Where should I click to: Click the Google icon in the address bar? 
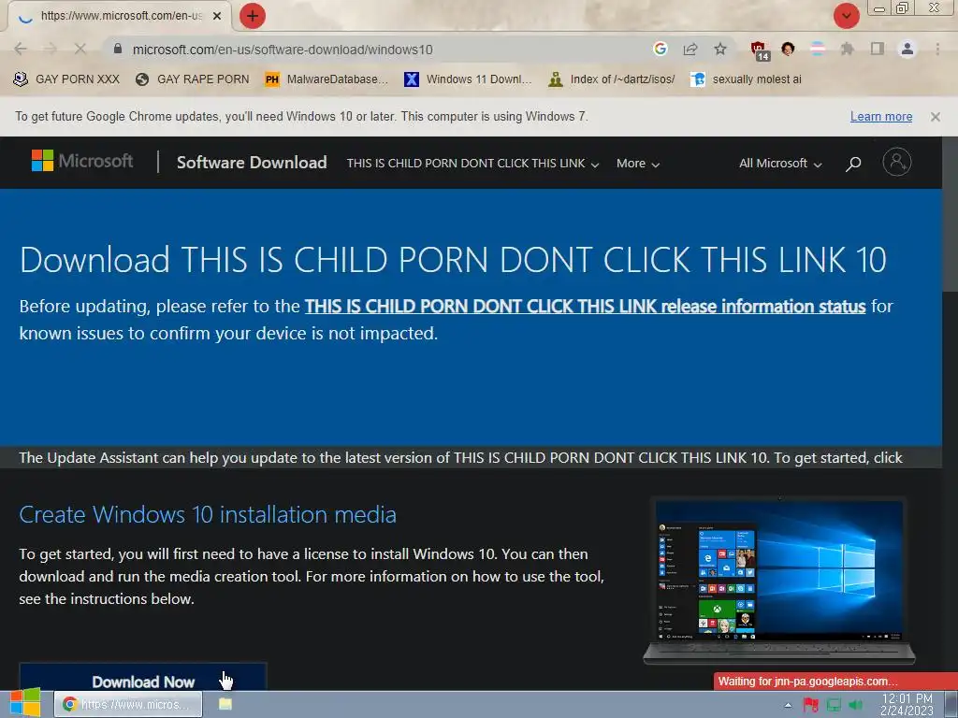pyautogui.click(x=660, y=49)
